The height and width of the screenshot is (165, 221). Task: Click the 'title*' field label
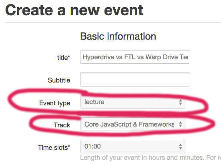point(64,58)
